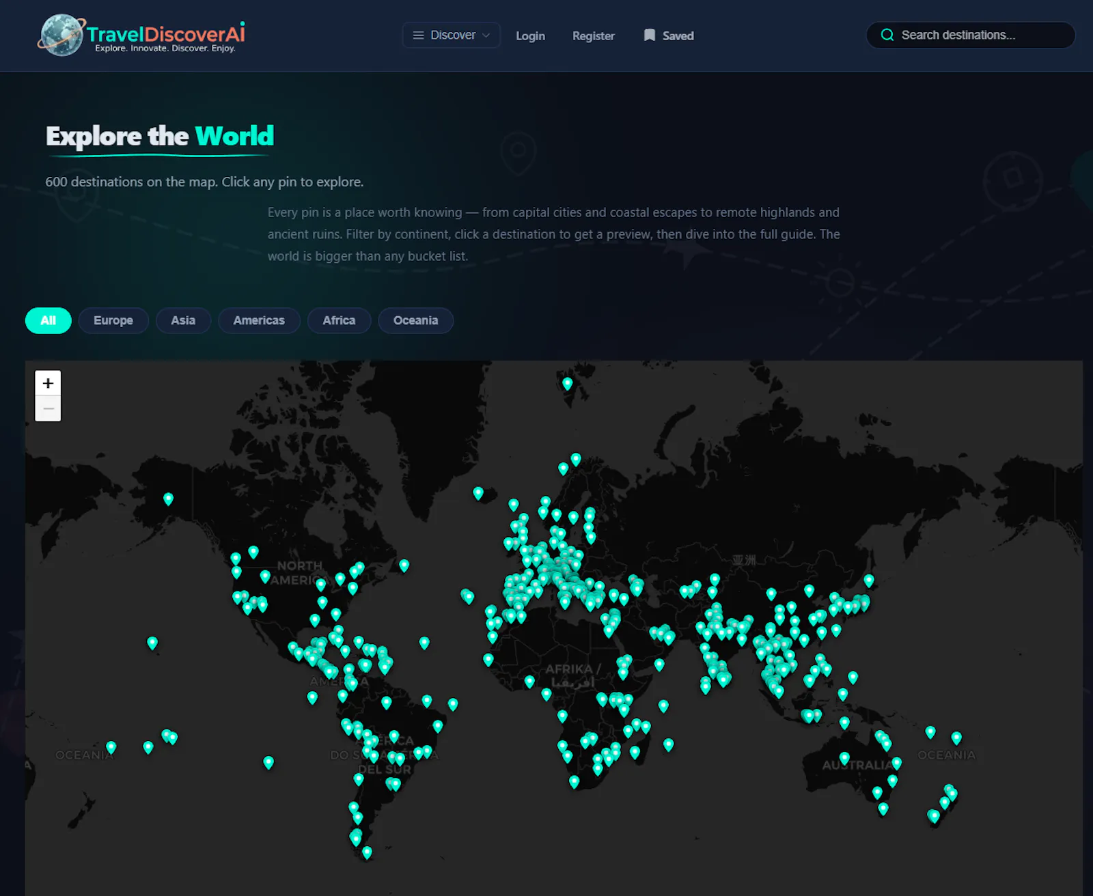
Task: Click the Easter Island pin in Pacific
Action: (268, 762)
